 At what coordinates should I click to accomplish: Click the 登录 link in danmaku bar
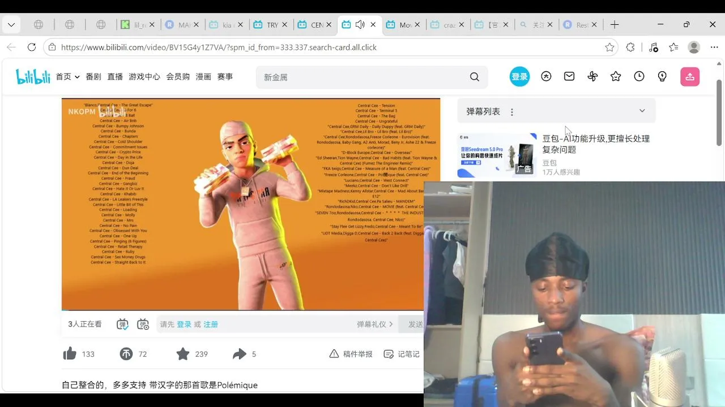[184, 324]
